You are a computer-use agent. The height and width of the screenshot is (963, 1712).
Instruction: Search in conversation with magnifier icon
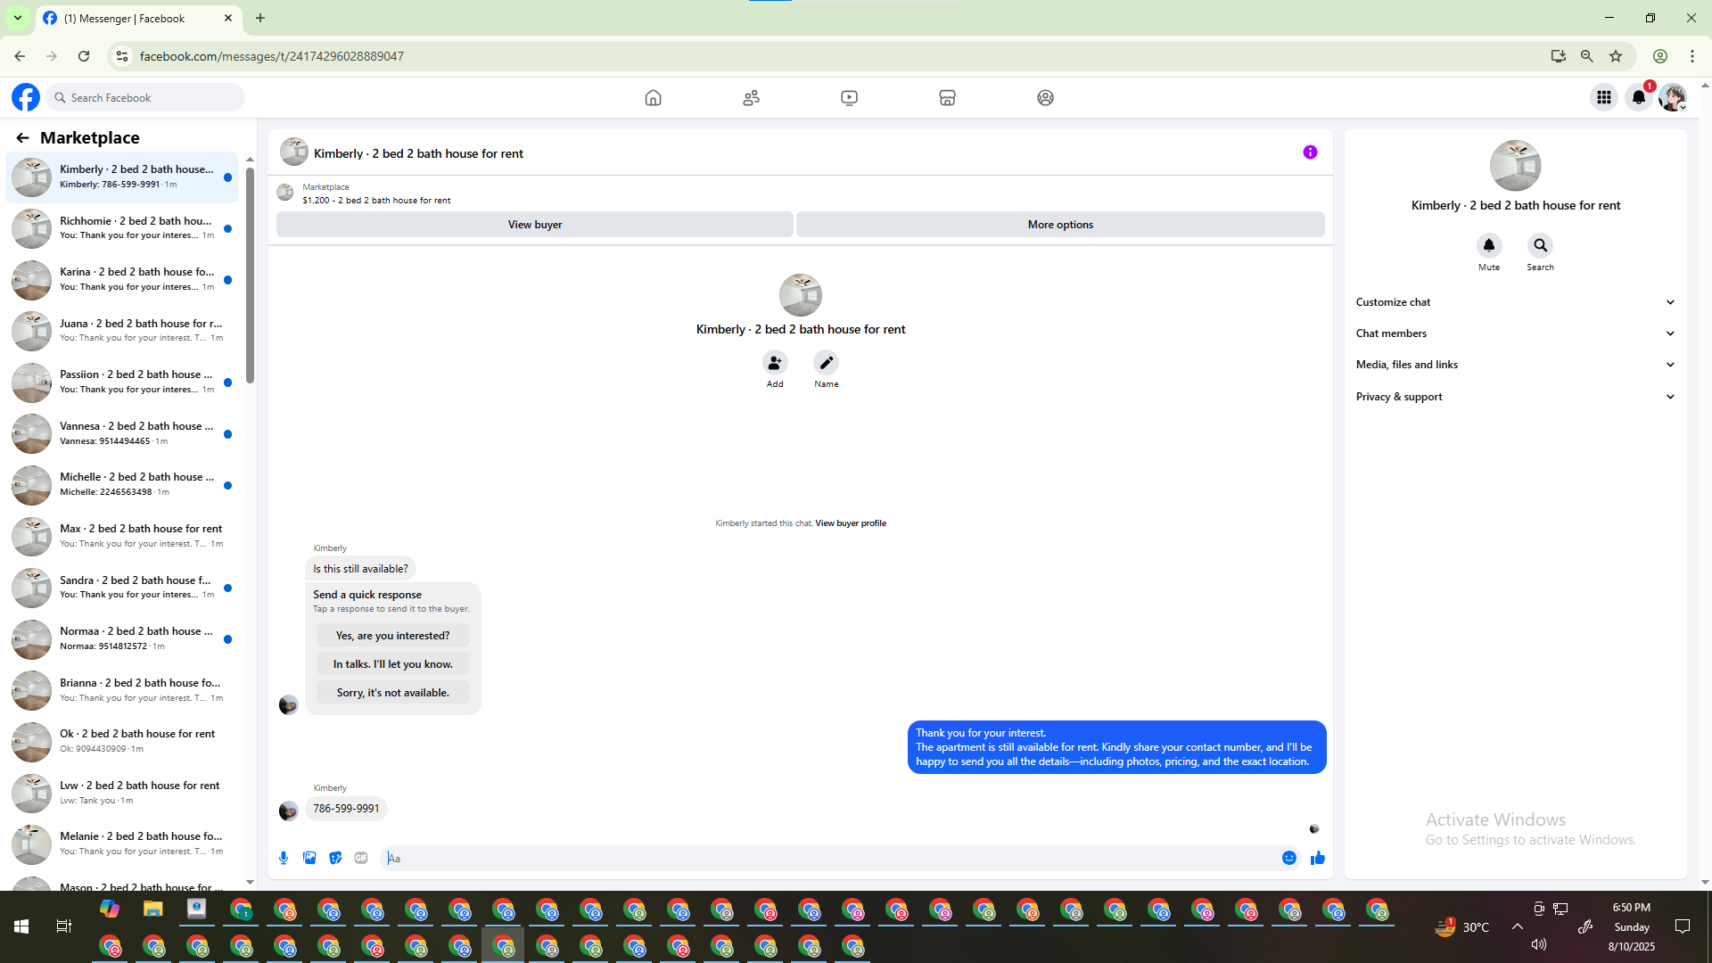click(x=1540, y=245)
